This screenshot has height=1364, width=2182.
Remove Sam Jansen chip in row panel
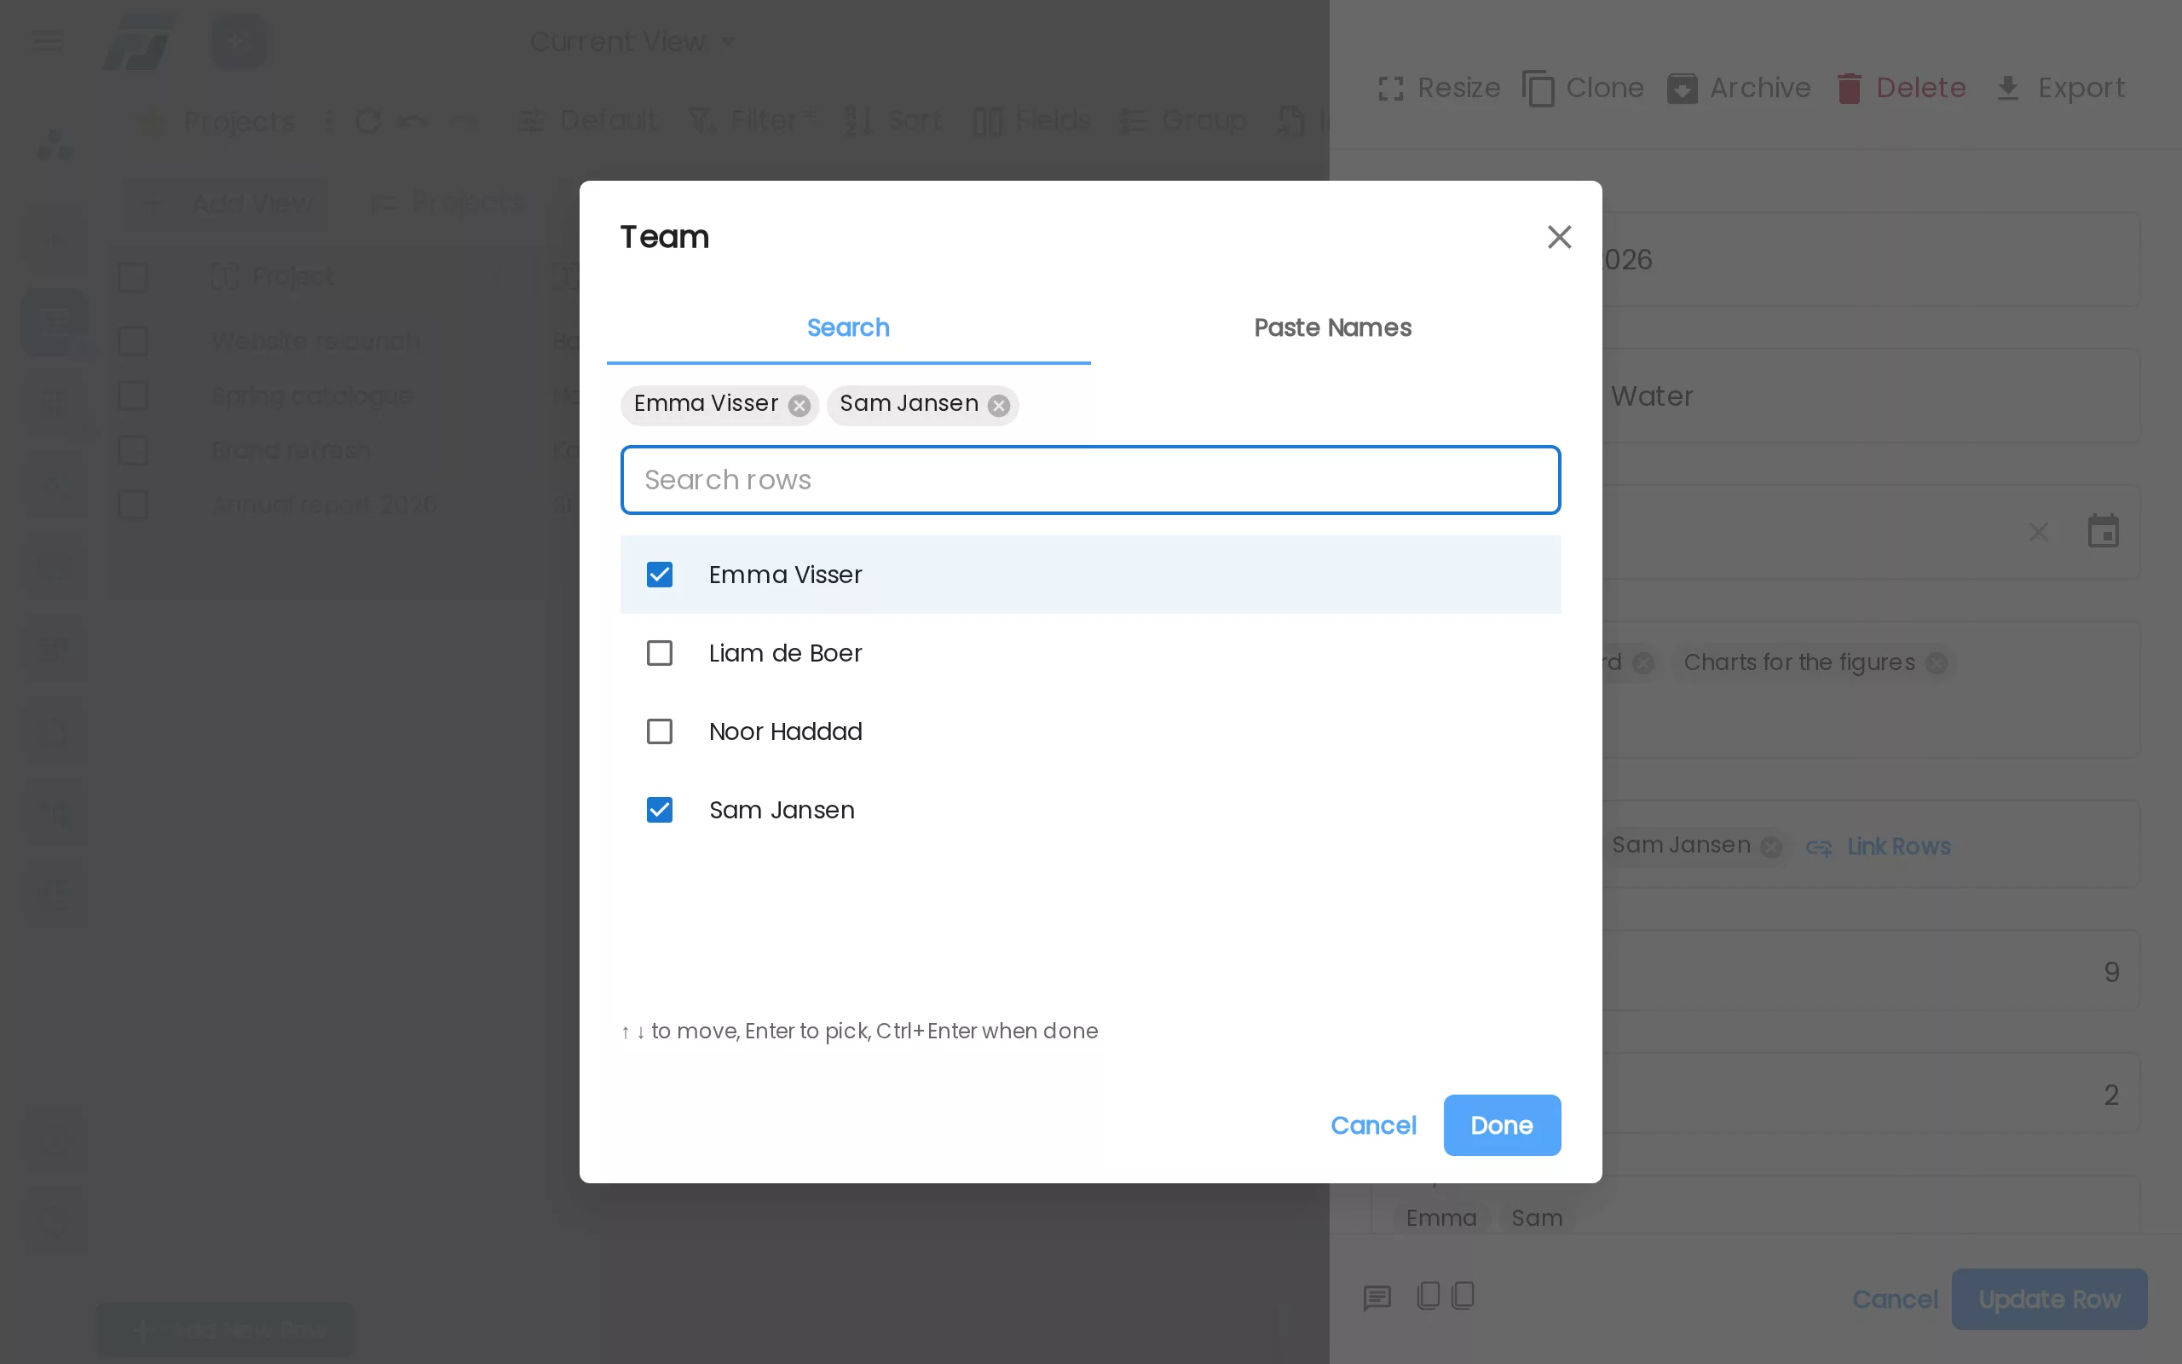pyautogui.click(x=1771, y=847)
